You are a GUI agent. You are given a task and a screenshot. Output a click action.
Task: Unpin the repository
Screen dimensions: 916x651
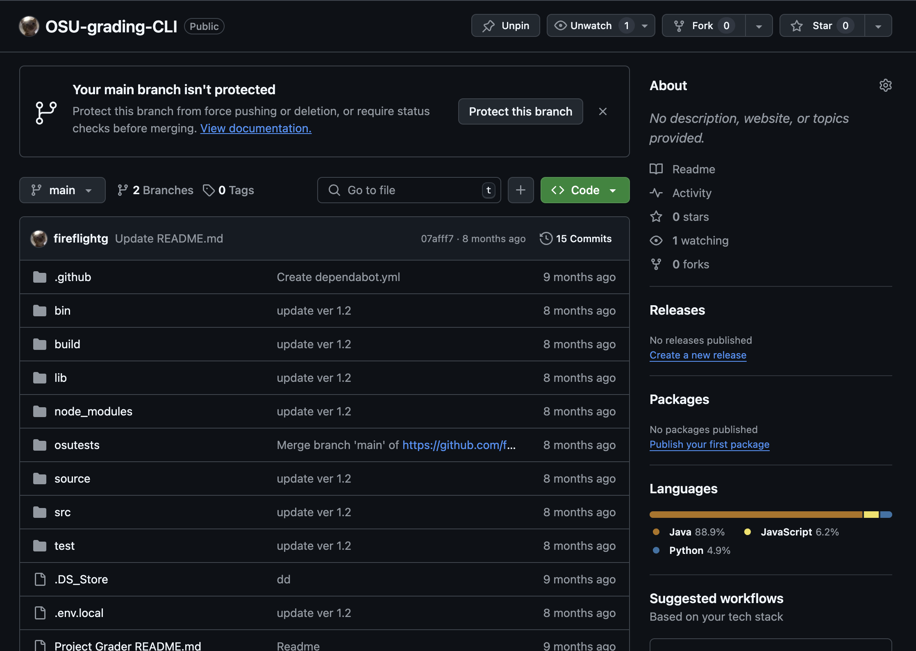[x=505, y=26]
